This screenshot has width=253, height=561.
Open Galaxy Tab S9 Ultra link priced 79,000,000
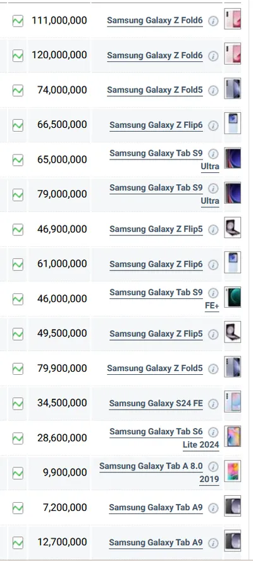click(164, 194)
